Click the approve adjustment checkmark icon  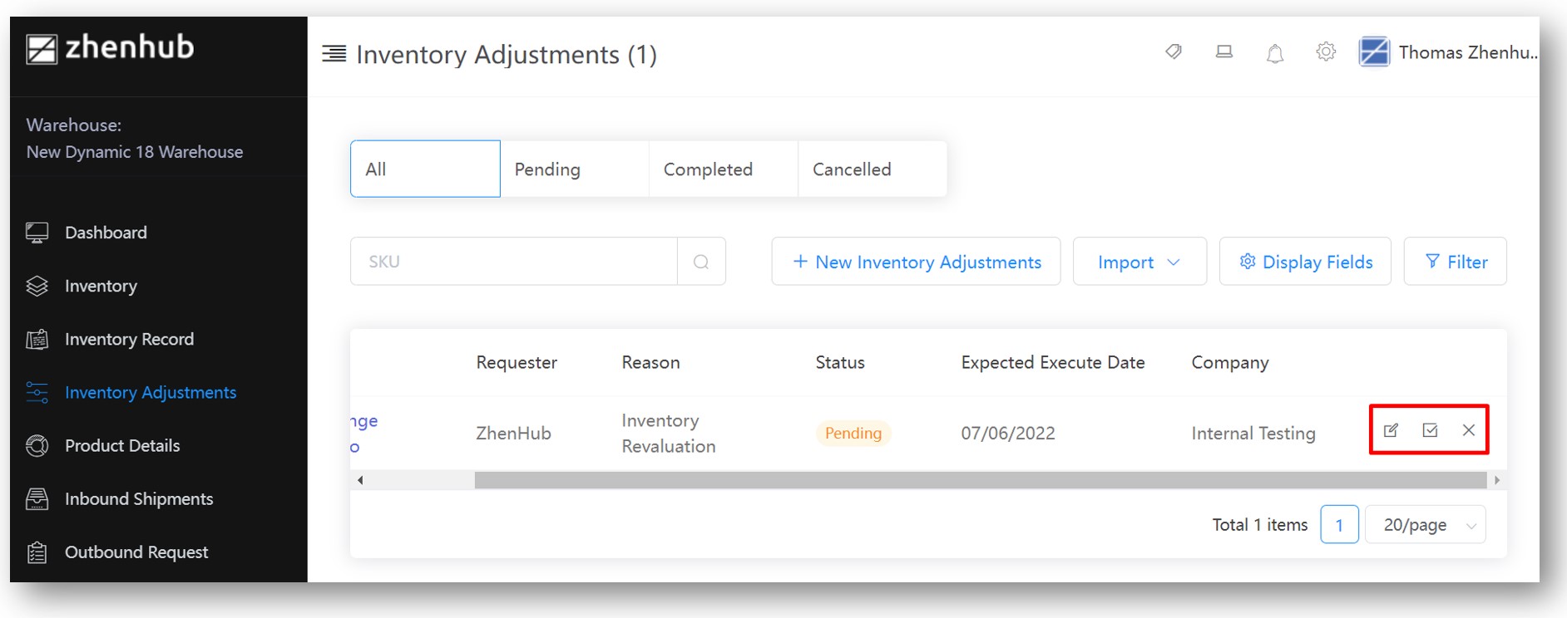point(1430,430)
